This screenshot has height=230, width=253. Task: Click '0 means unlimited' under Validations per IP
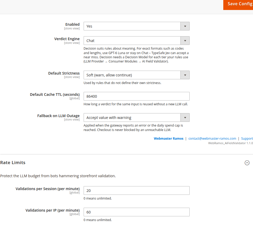pos(98,220)
